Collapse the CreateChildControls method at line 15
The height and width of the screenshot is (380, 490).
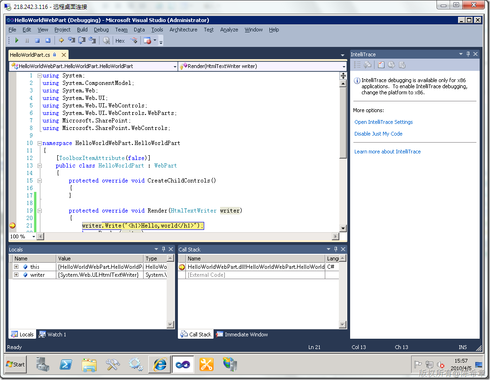[x=40, y=181]
